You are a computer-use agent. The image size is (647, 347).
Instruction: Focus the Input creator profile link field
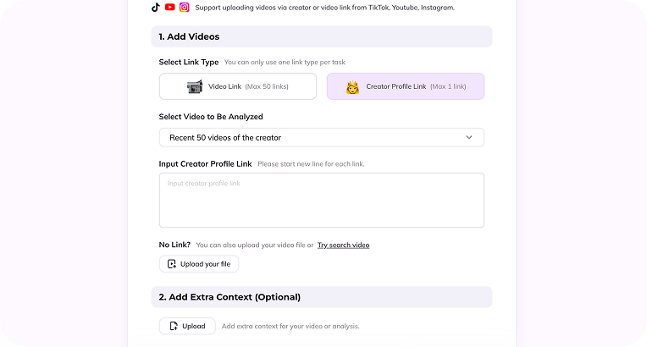click(321, 201)
